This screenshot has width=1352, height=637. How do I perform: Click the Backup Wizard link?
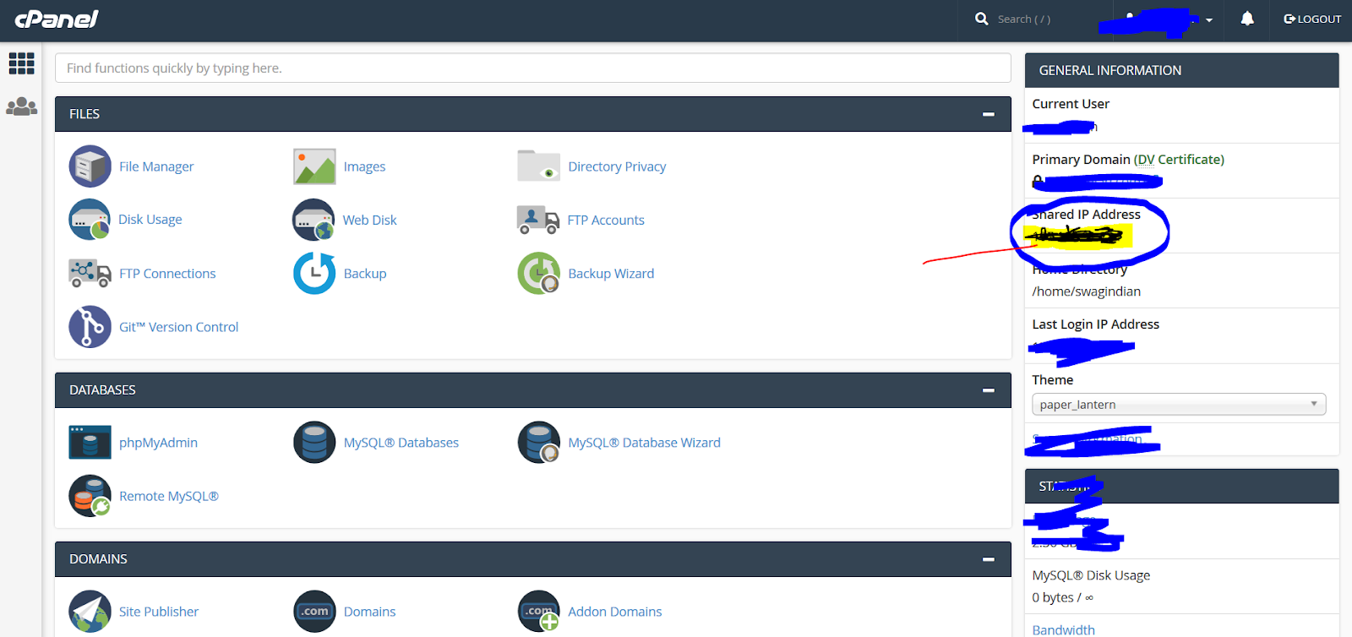coord(611,274)
